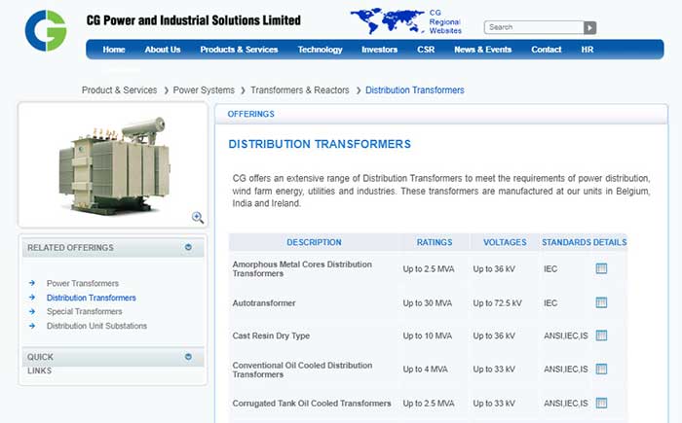The width and height of the screenshot is (682, 423).
Task: Expand the Quick Links panel
Action: click(x=188, y=357)
